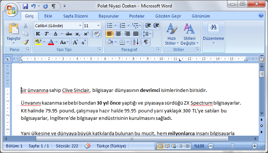This screenshot has width=268, height=153.
Task: Open Hızlı Stiller gallery
Action: point(172,34)
